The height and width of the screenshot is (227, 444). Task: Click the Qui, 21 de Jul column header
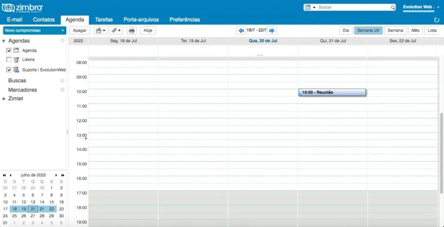(x=333, y=41)
